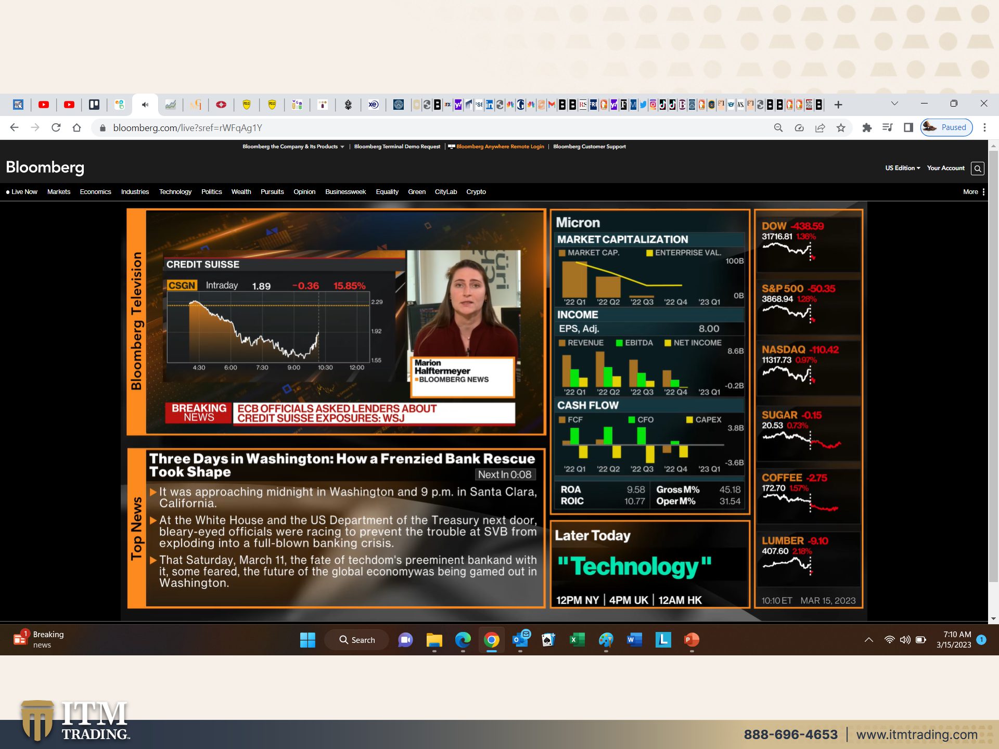The height and width of the screenshot is (749, 999).
Task: Expand the More navigation menu
Action: click(x=974, y=192)
